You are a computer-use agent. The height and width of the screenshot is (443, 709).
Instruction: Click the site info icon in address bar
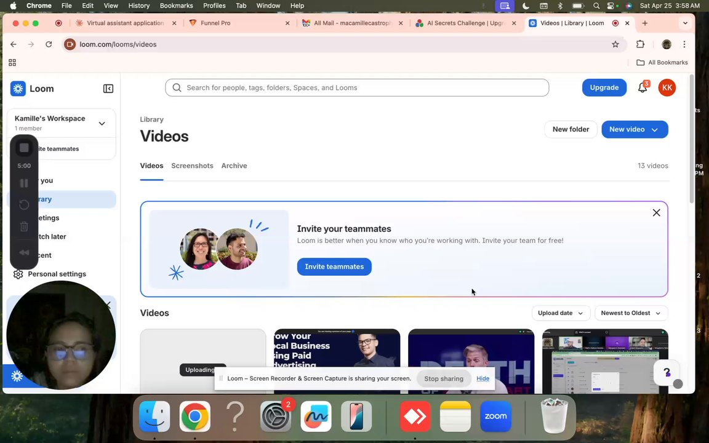[70, 44]
